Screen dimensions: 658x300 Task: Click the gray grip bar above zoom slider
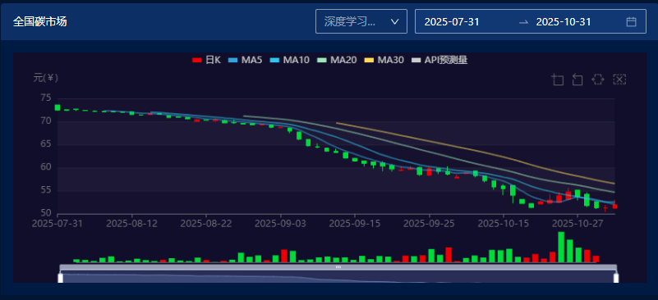pos(338,267)
